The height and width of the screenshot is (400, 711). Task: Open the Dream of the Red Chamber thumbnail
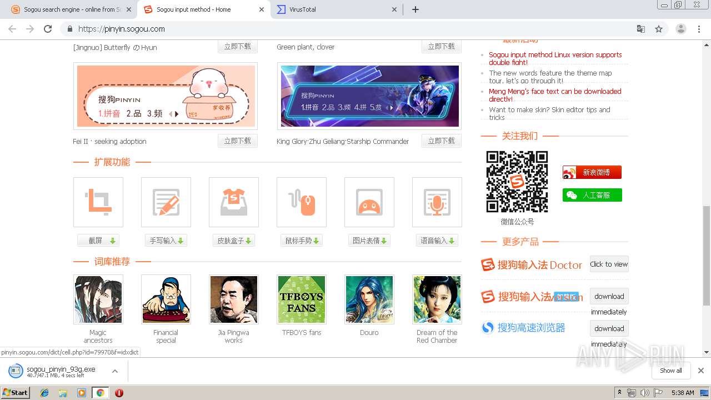[x=437, y=299]
